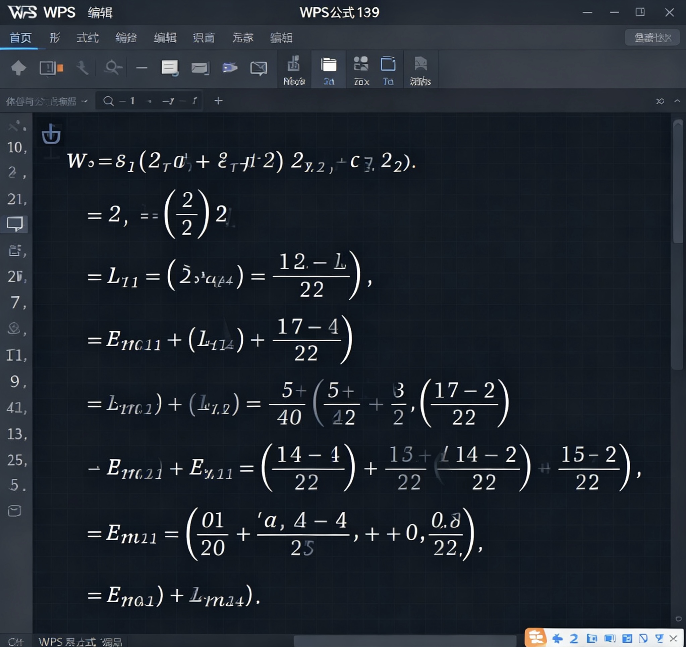Screen dimensions: 686x647
Task: Click the orange input method icon bottom-right
Action: 535,638
